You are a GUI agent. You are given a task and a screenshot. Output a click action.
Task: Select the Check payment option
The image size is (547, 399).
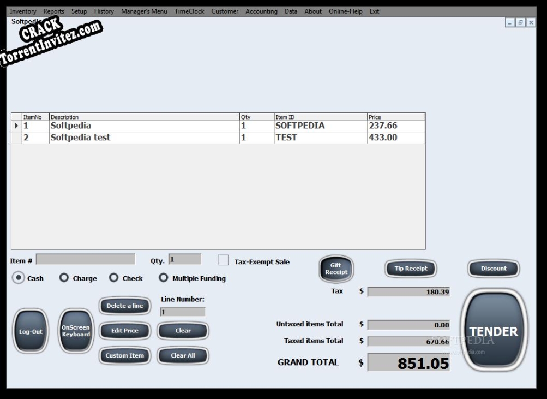pyautogui.click(x=113, y=278)
